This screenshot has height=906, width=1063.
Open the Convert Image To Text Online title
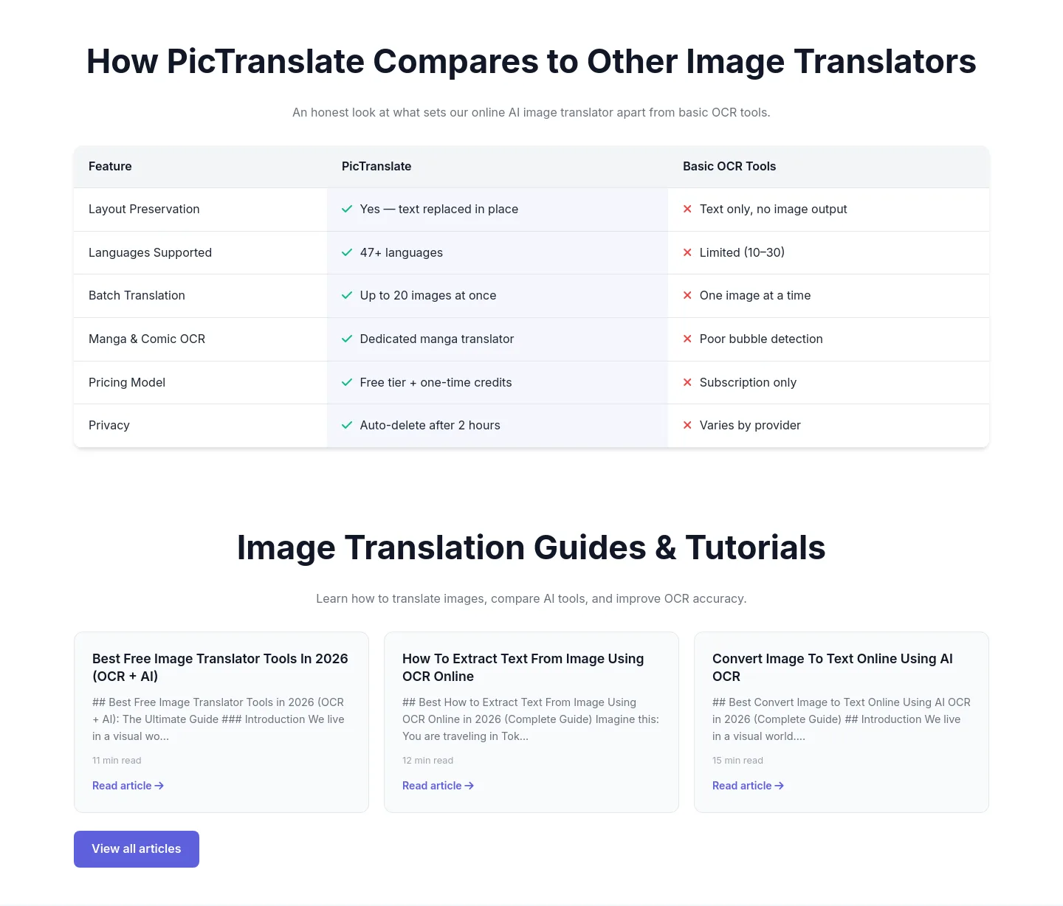833,668
